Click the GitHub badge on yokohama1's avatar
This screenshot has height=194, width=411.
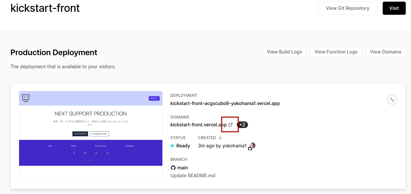[250, 148]
